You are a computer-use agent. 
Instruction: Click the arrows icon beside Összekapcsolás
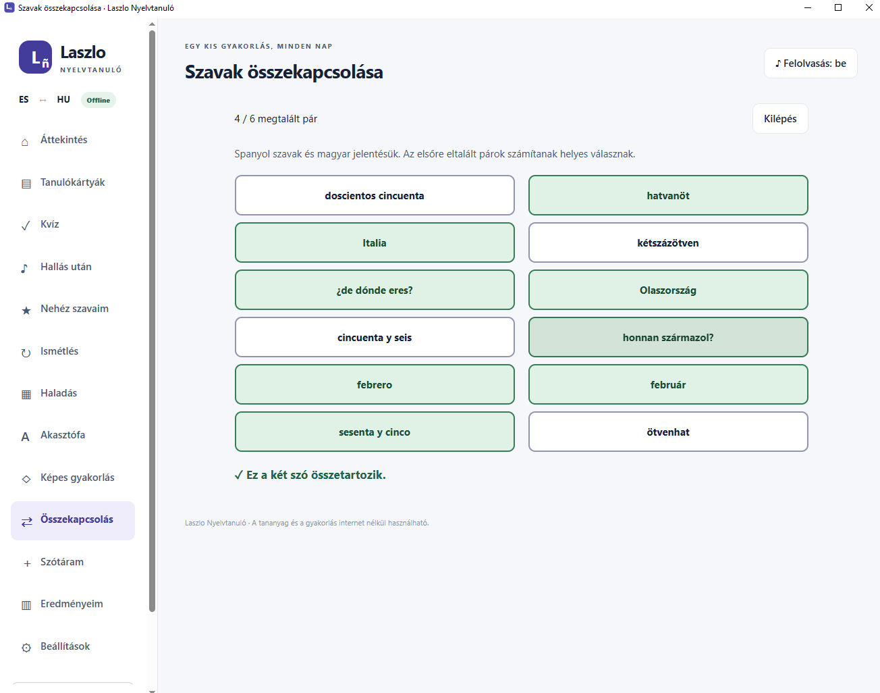pyautogui.click(x=26, y=521)
